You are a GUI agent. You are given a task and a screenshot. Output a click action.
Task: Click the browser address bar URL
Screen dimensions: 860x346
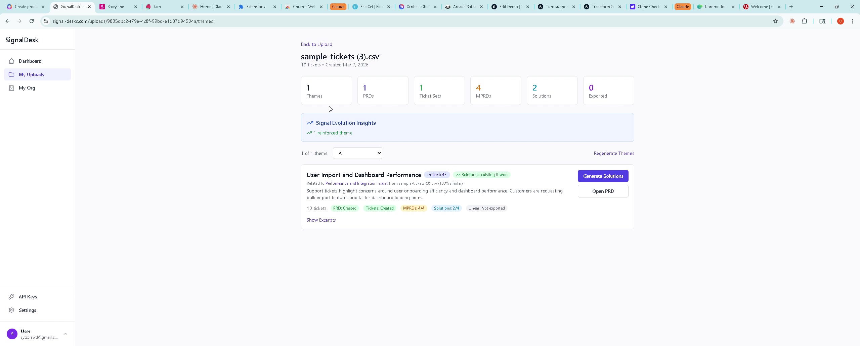pos(133,21)
